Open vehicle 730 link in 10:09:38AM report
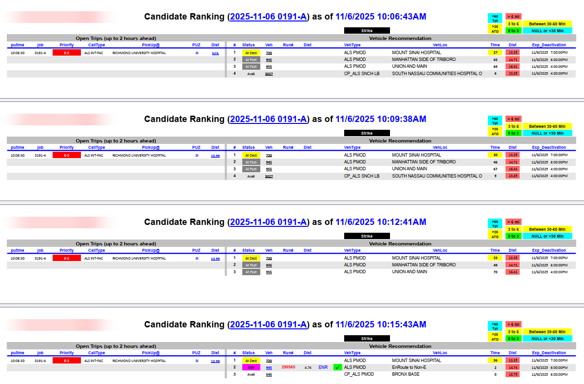The width and height of the screenshot is (584, 384). [x=269, y=156]
